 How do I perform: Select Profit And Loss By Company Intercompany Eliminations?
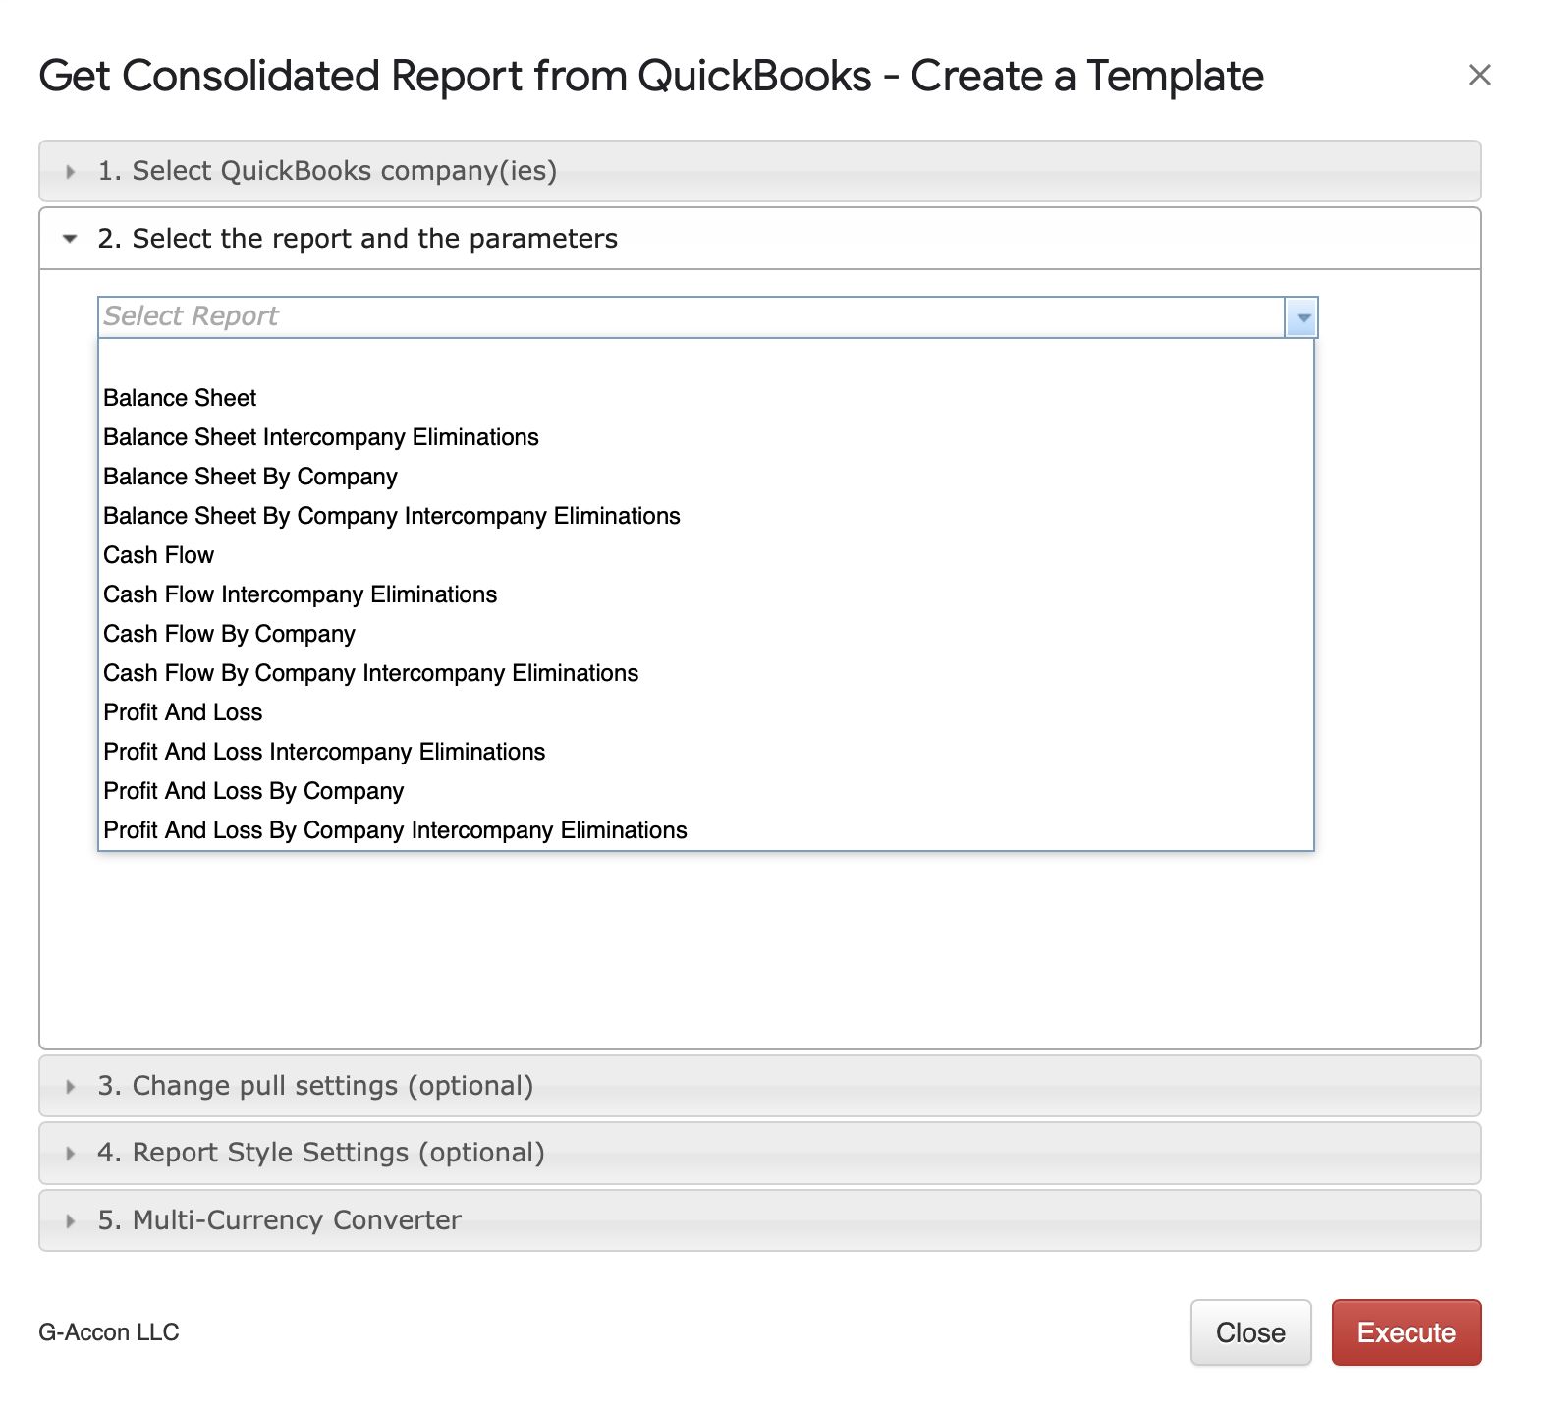click(x=705, y=830)
